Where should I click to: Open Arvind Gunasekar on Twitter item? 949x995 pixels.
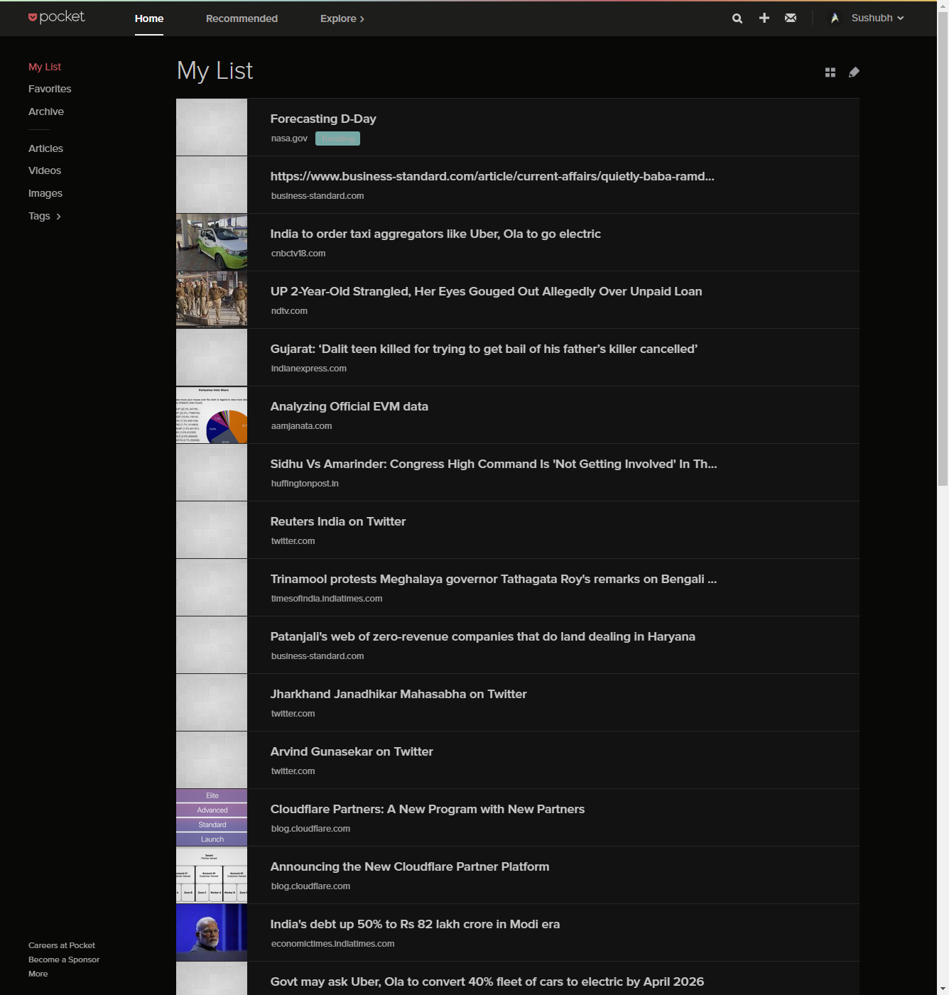352,751
